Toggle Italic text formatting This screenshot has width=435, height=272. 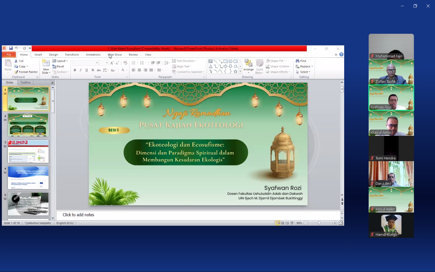pos(81,70)
